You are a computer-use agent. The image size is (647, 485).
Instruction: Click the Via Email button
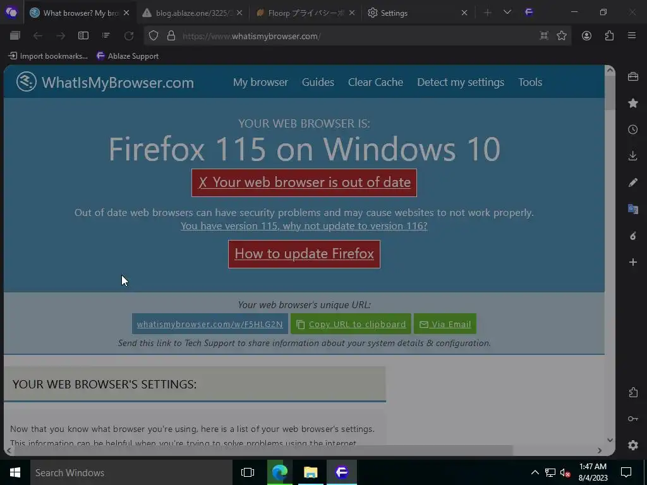[x=445, y=324]
